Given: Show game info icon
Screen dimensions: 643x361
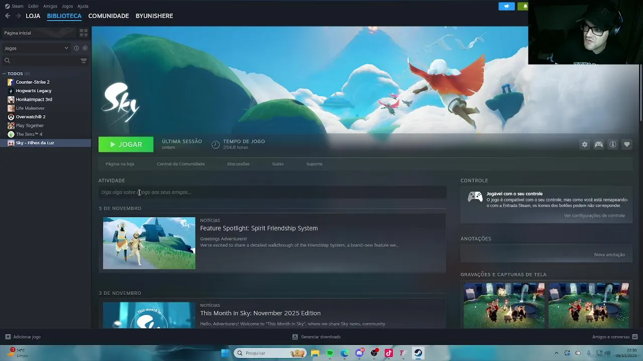Looking at the screenshot, I should pos(613,144).
